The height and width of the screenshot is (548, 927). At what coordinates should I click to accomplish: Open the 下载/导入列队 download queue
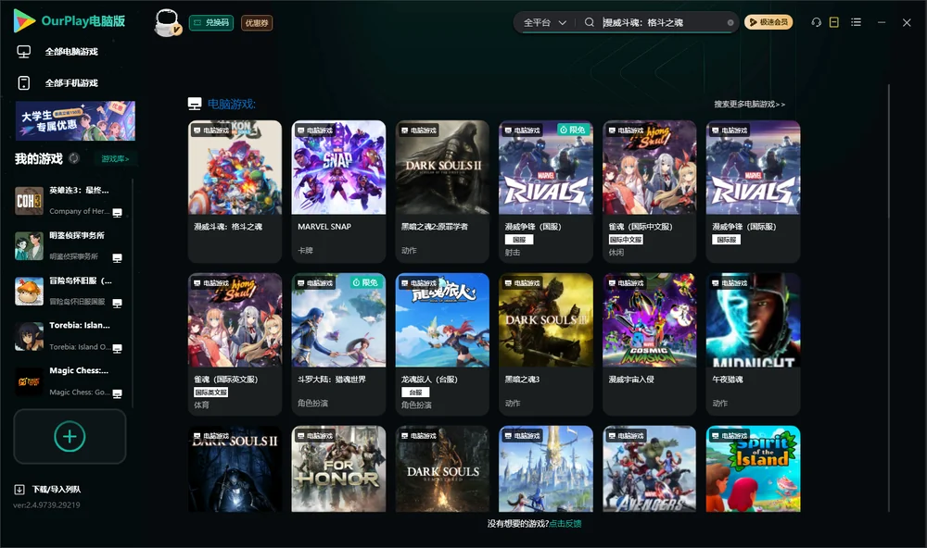pyautogui.click(x=48, y=489)
